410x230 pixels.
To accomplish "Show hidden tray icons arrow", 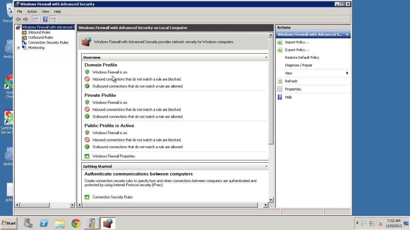I will (x=357, y=223).
